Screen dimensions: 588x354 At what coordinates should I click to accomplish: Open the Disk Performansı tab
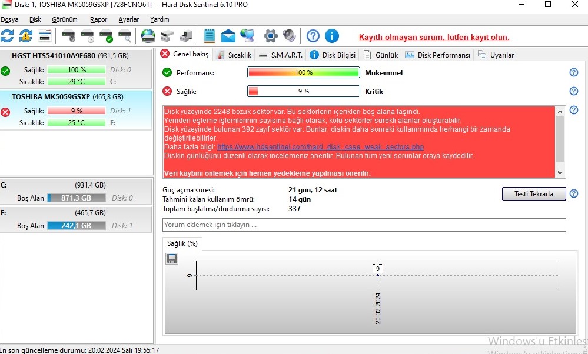(438, 55)
